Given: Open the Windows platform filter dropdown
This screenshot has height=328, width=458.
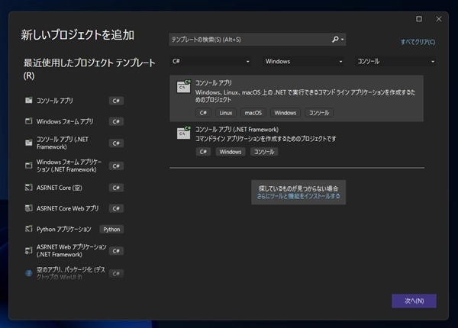Looking at the screenshot, I should tap(303, 61).
